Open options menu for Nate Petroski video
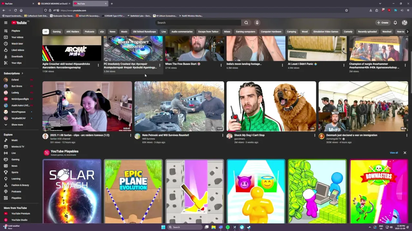The height and width of the screenshot is (231, 412). click(x=222, y=135)
